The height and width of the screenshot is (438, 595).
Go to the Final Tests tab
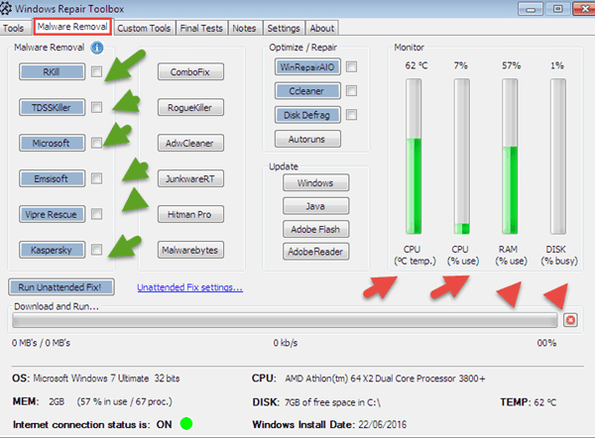coord(201,29)
